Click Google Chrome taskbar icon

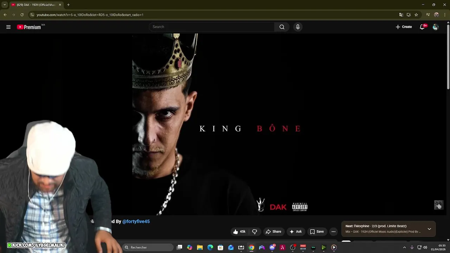tap(251, 247)
